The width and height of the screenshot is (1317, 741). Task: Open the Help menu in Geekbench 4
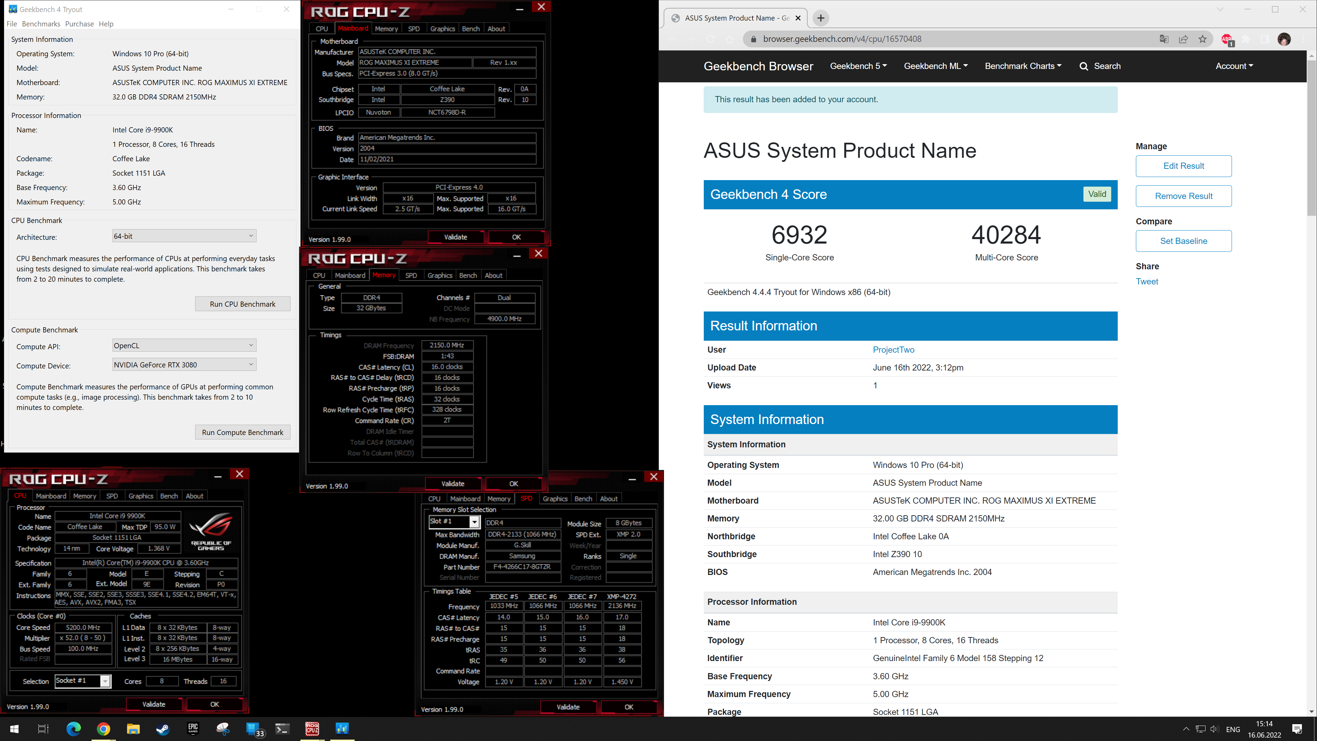click(106, 24)
